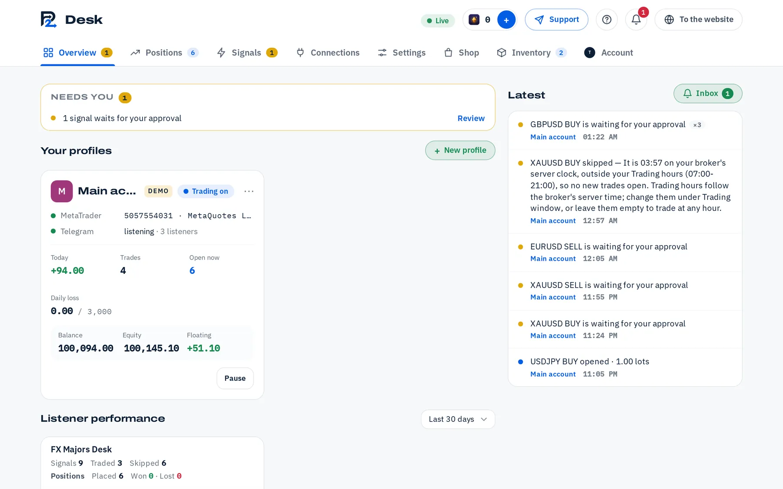783x489 pixels.
Task: Click the XAUUSD SELL waiting for approval entry
Action: (625, 291)
